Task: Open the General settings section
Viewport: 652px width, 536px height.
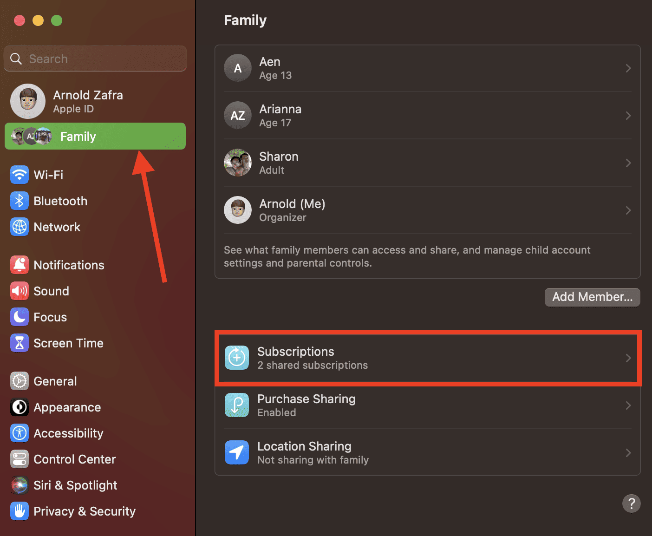Action: point(55,381)
